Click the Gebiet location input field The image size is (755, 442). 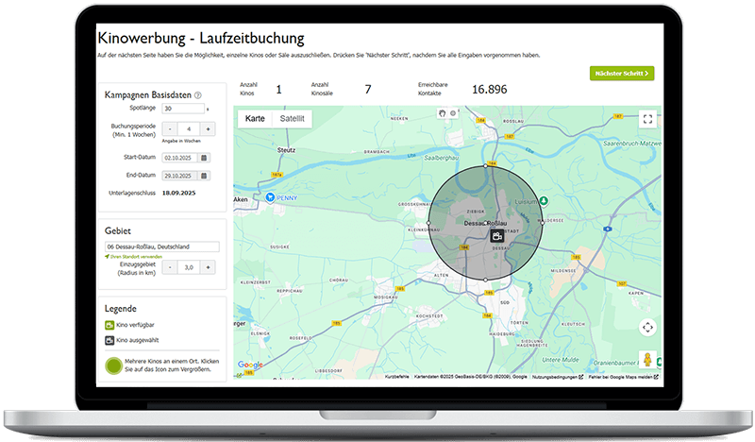tap(161, 246)
